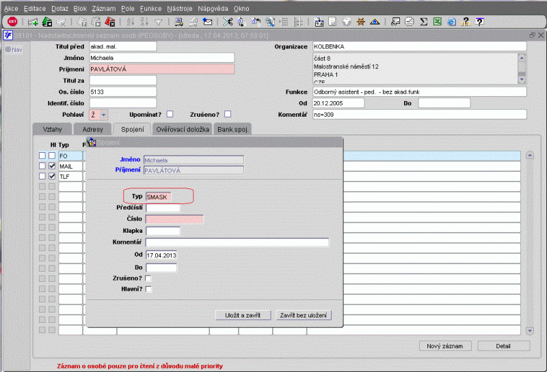Click the sigma sum icon

423,22
